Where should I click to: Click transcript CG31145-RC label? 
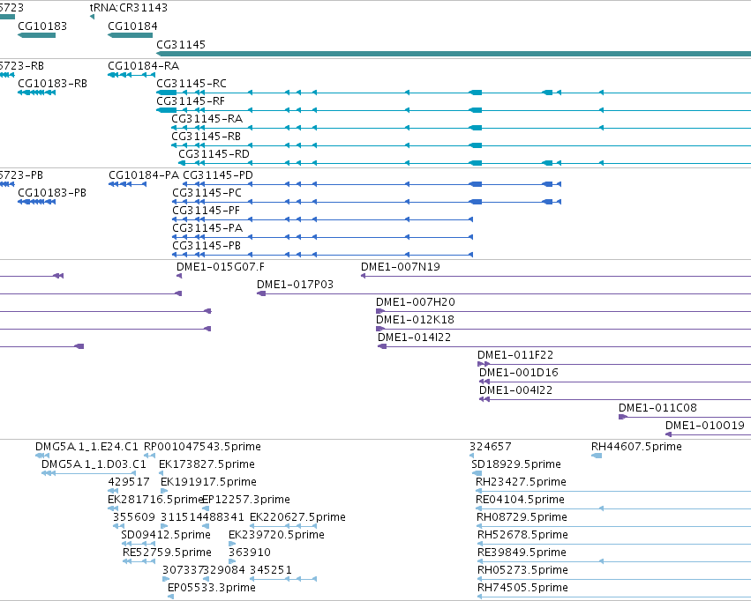192,83
